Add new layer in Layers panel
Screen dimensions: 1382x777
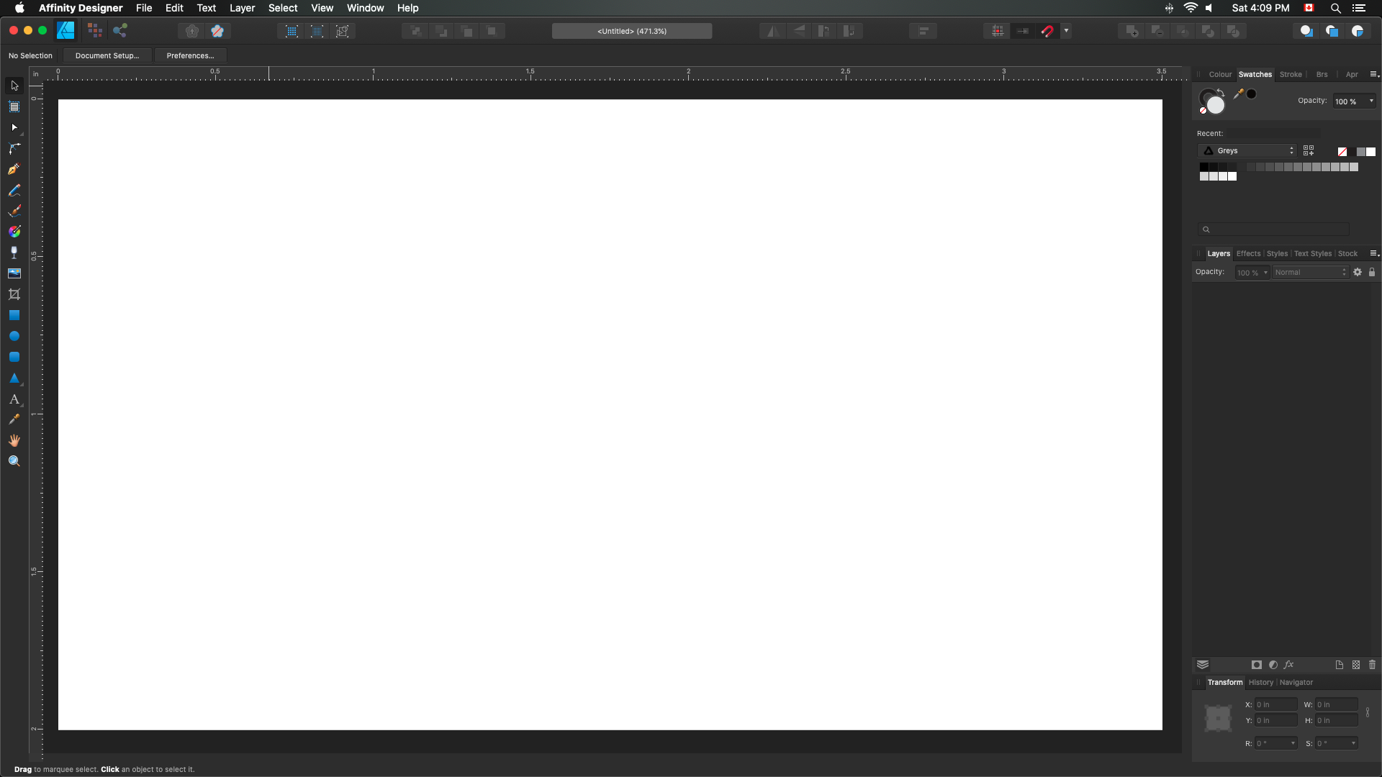click(1340, 665)
